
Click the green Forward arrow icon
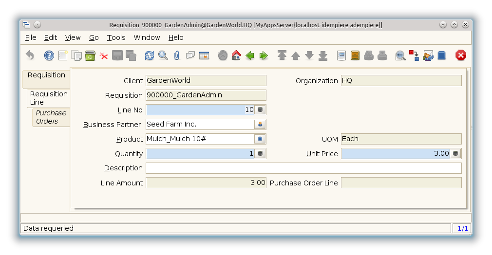point(264,55)
